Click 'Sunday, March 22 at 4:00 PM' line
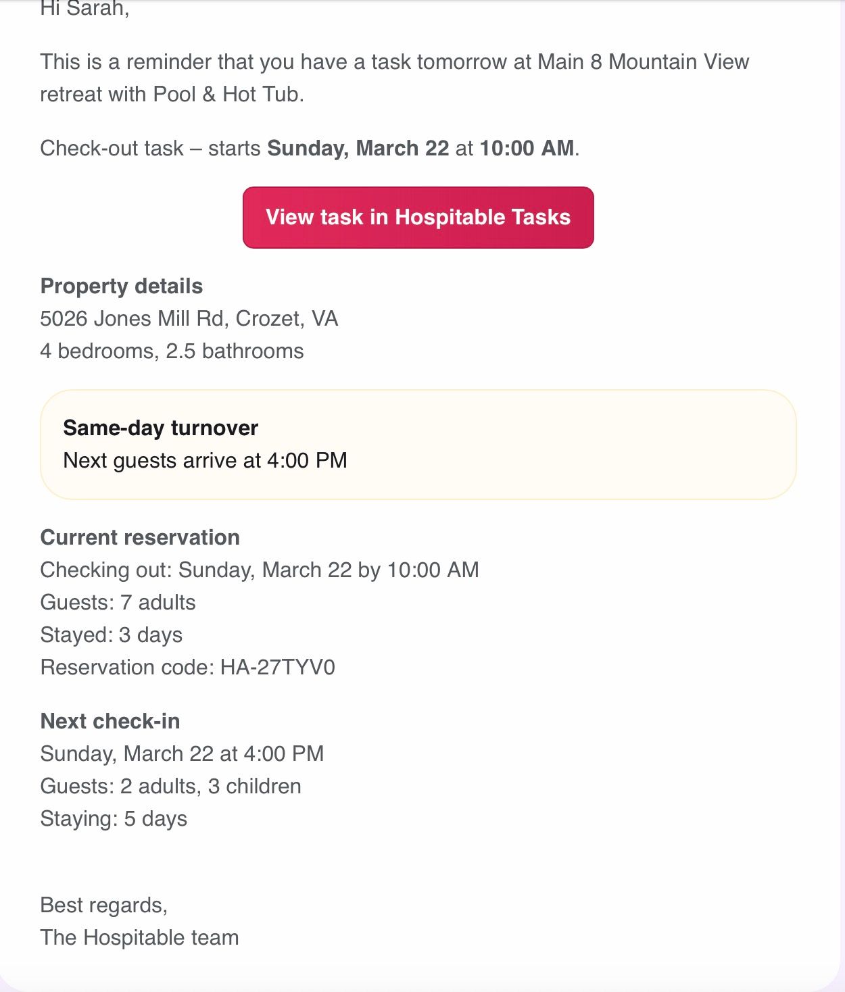This screenshot has height=992, width=845. 183,754
